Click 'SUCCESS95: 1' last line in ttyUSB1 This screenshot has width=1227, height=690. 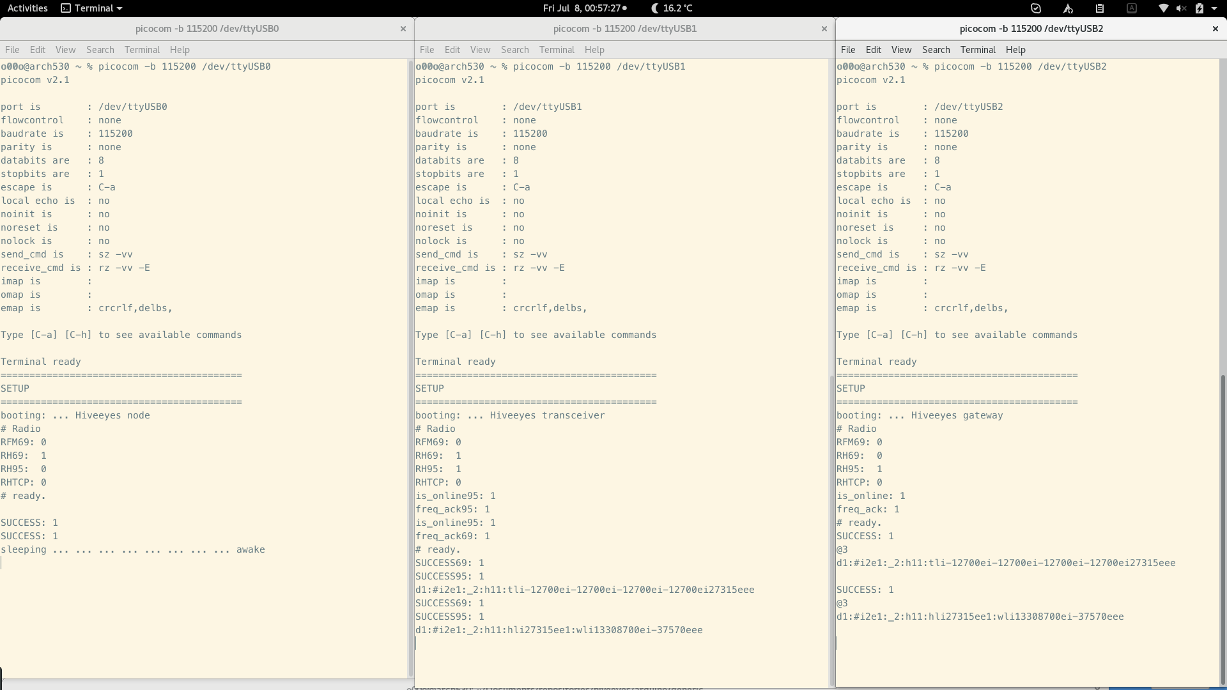(x=450, y=617)
